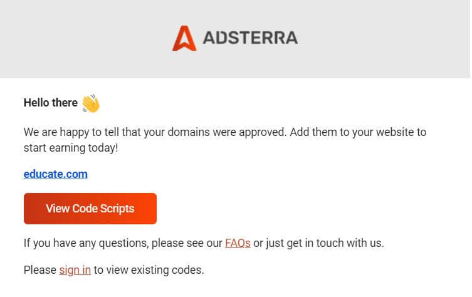Screen dimensions: 472x297
Task: Click the 'We are happy to tell' text
Action: tap(69, 133)
